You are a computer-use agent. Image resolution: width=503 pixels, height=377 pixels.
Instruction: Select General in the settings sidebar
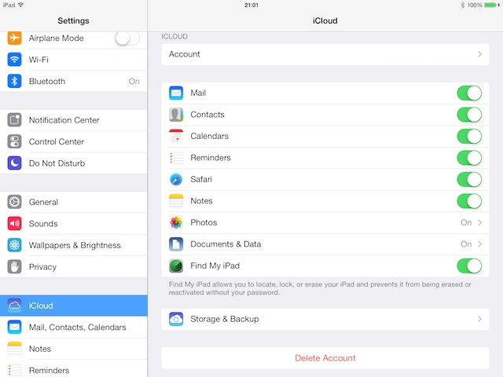click(x=73, y=202)
